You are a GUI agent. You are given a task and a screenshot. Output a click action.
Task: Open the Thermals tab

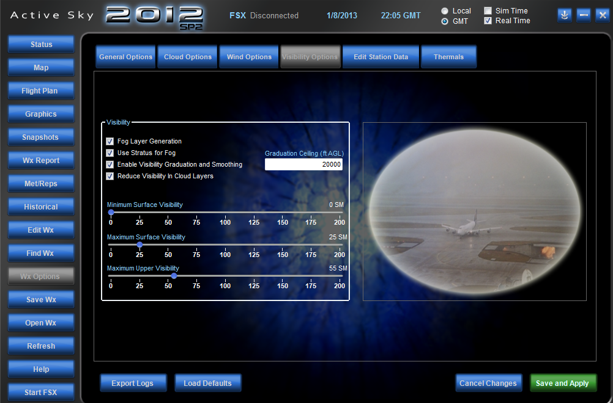click(x=448, y=57)
